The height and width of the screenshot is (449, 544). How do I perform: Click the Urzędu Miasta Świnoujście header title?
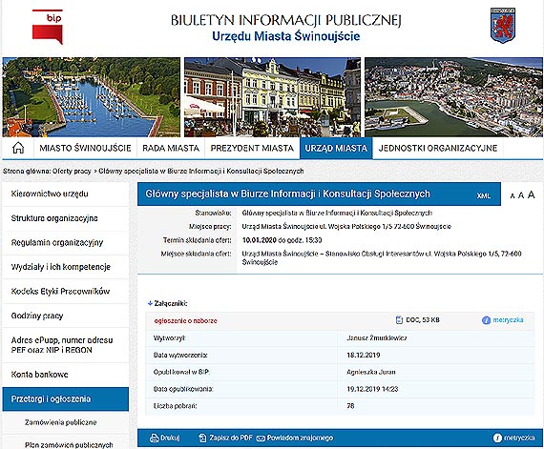(x=286, y=36)
